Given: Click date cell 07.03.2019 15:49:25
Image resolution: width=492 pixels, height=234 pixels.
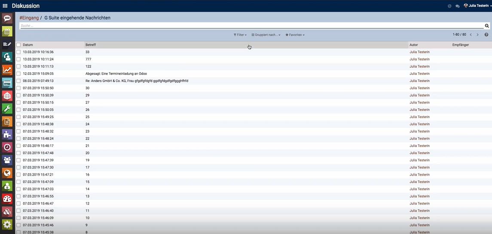Looking at the screenshot, I should point(38,117).
